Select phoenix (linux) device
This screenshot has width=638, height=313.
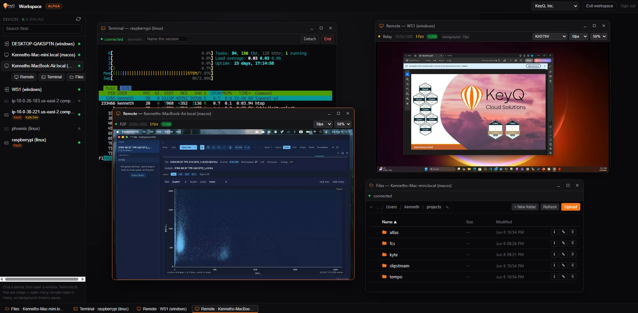point(42,128)
